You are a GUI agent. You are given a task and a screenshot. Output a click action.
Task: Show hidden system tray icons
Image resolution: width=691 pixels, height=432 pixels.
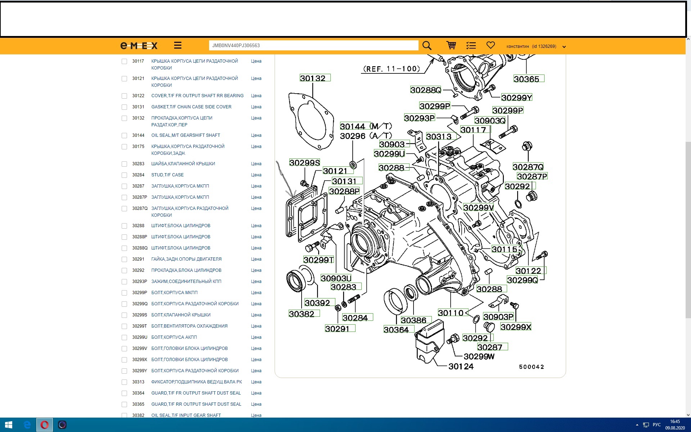coord(637,425)
